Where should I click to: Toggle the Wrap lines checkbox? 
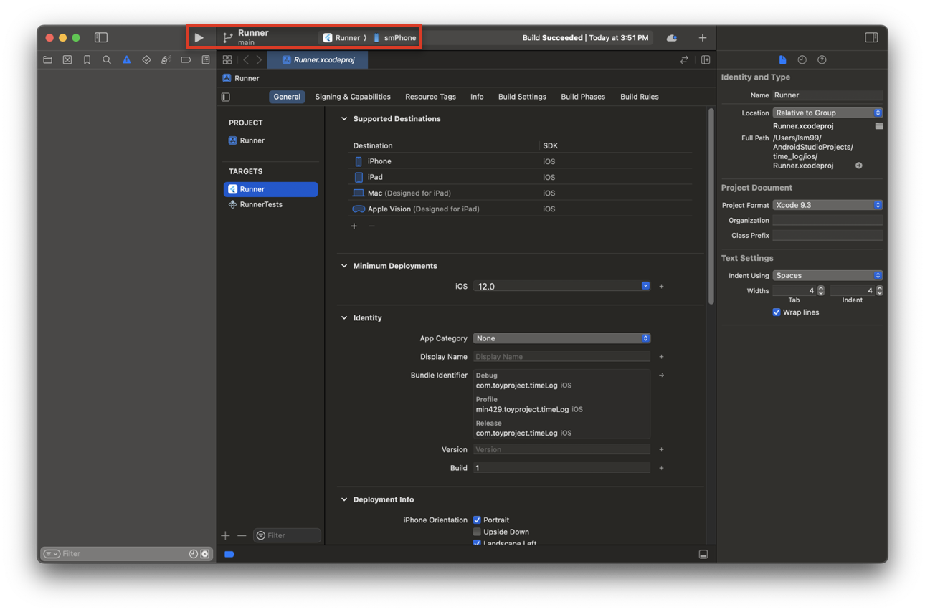pos(776,312)
